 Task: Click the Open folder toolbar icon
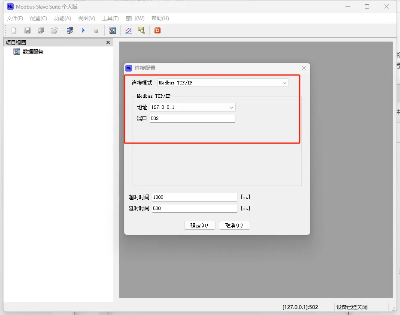coord(54,30)
